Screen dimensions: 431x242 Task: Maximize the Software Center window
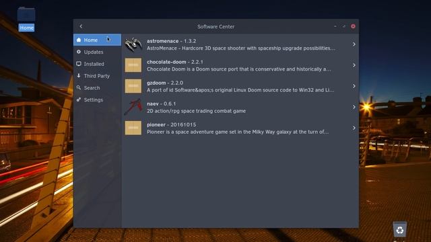pyautogui.click(x=344, y=26)
